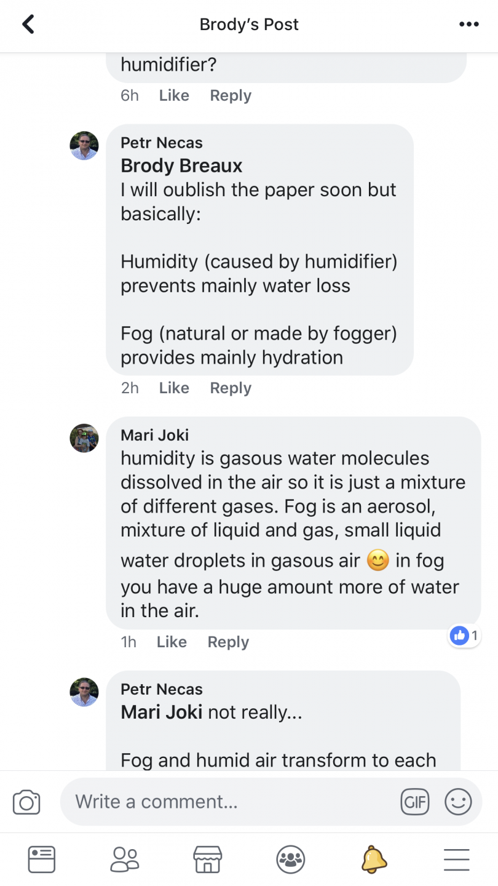Screen dimensions: 498x886
Task: Open the three-dot more options menu
Action: tap(468, 25)
